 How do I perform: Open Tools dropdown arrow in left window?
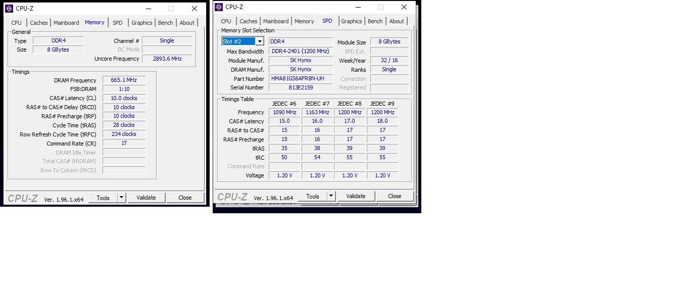122,198
